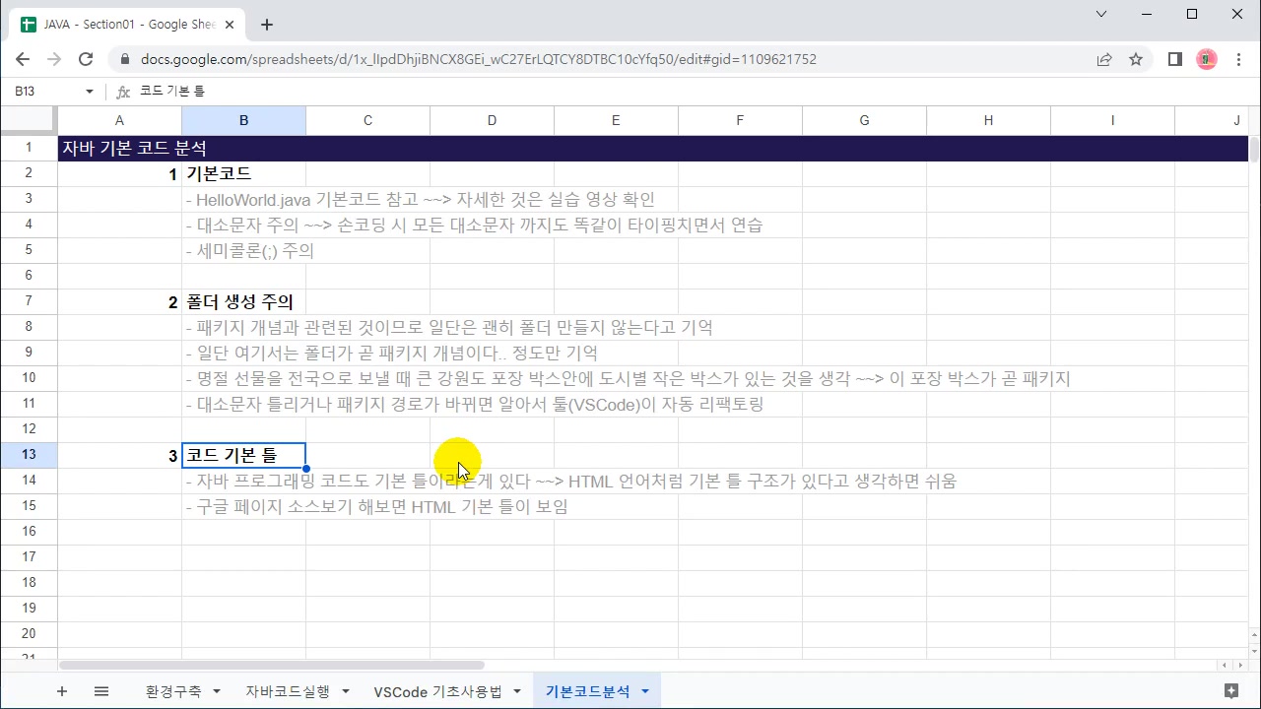
Task: Click the Google account avatar icon
Action: 1207,59
